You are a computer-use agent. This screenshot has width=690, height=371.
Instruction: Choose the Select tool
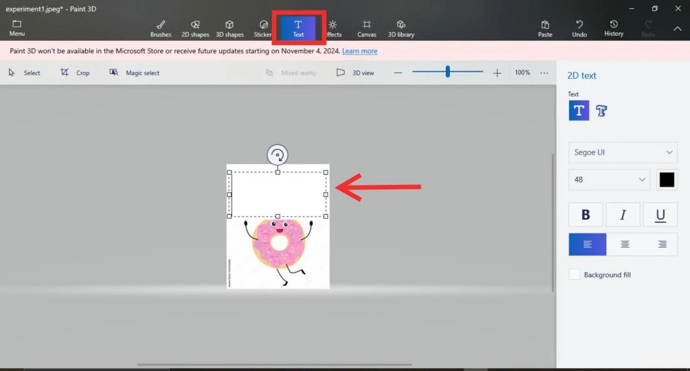point(25,73)
